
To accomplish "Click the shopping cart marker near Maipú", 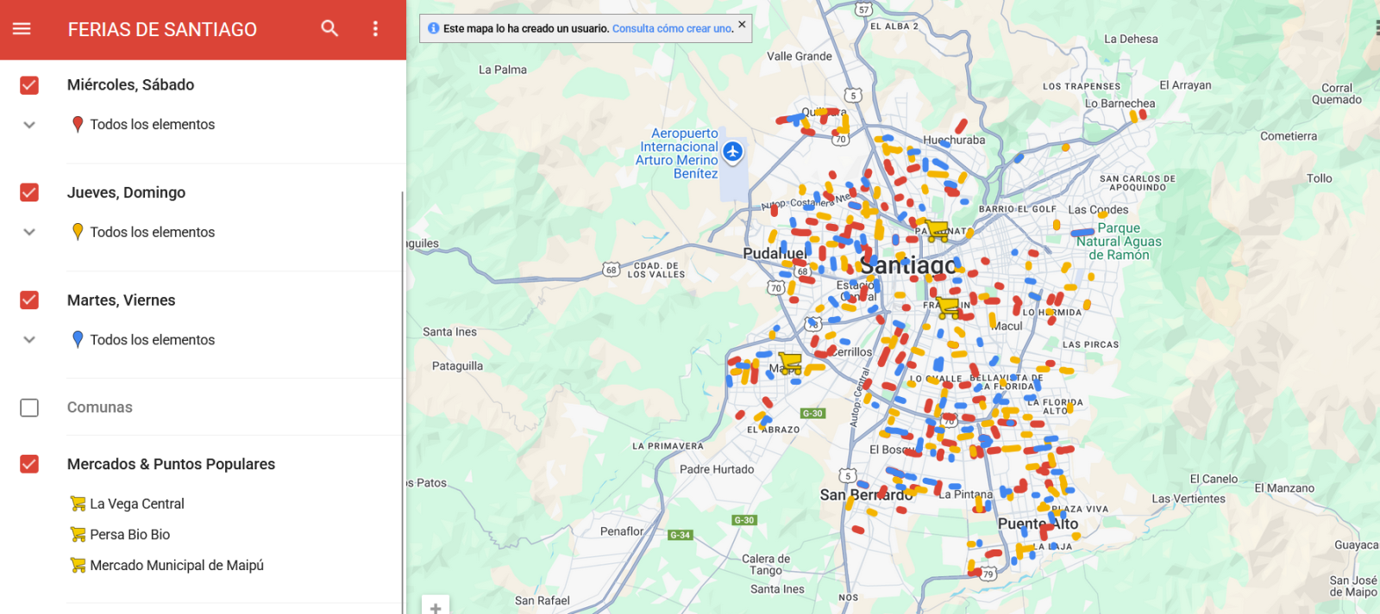I will pyautogui.click(x=790, y=363).
